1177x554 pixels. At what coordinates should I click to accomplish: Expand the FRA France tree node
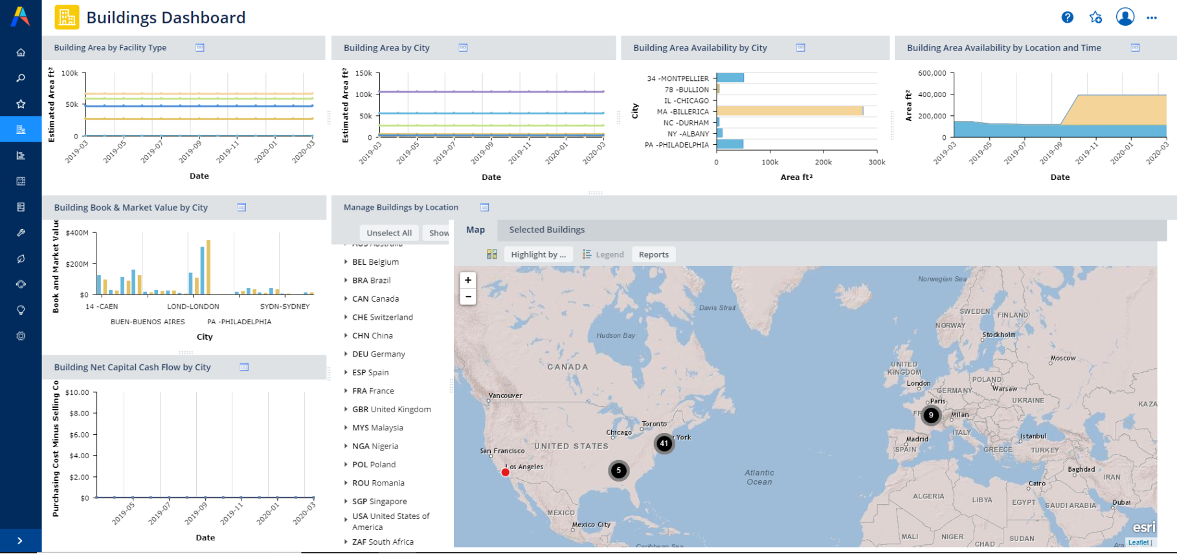coord(346,391)
